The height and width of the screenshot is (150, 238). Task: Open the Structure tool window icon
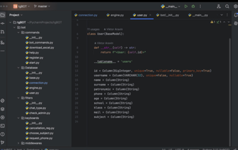click(3, 43)
